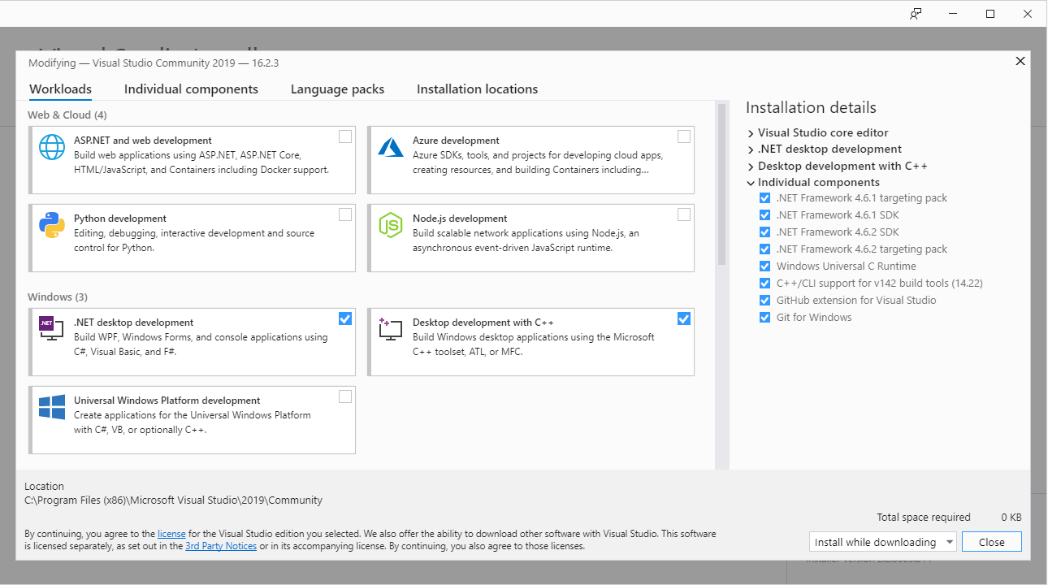Click the feedback icon in title bar
The height and width of the screenshot is (585, 1048).
pos(916,13)
